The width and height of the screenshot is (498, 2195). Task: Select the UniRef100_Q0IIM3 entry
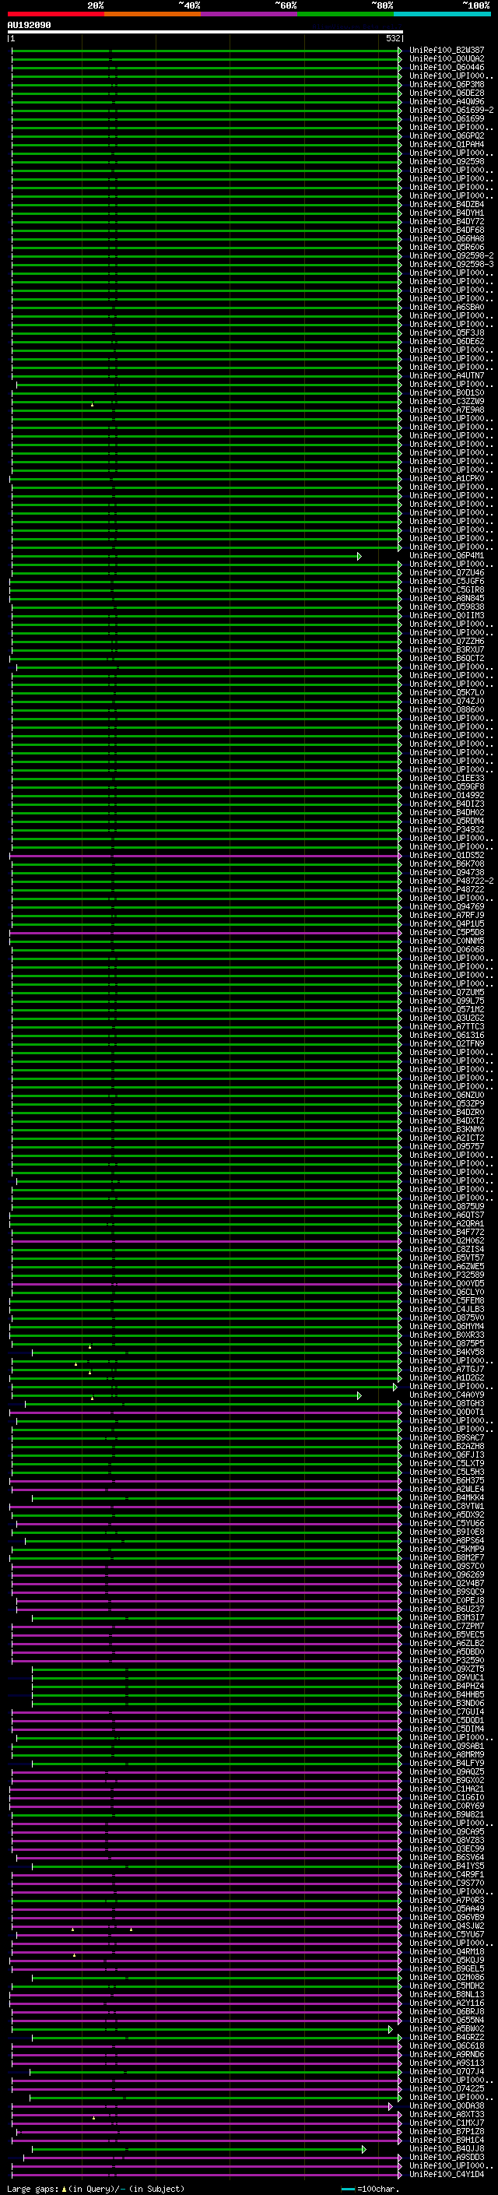pos(446,616)
